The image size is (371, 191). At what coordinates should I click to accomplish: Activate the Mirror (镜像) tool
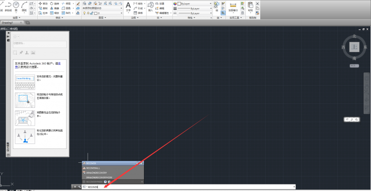(x=54, y=8)
